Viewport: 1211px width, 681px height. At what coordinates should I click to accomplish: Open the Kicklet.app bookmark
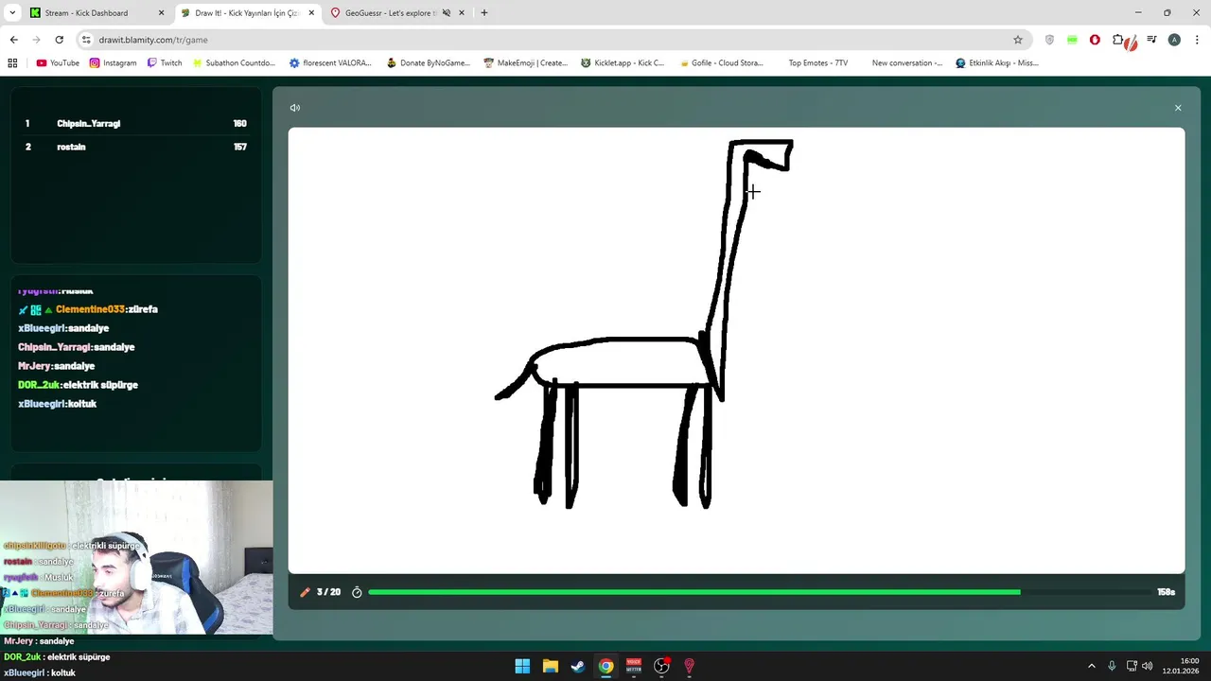coord(623,63)
